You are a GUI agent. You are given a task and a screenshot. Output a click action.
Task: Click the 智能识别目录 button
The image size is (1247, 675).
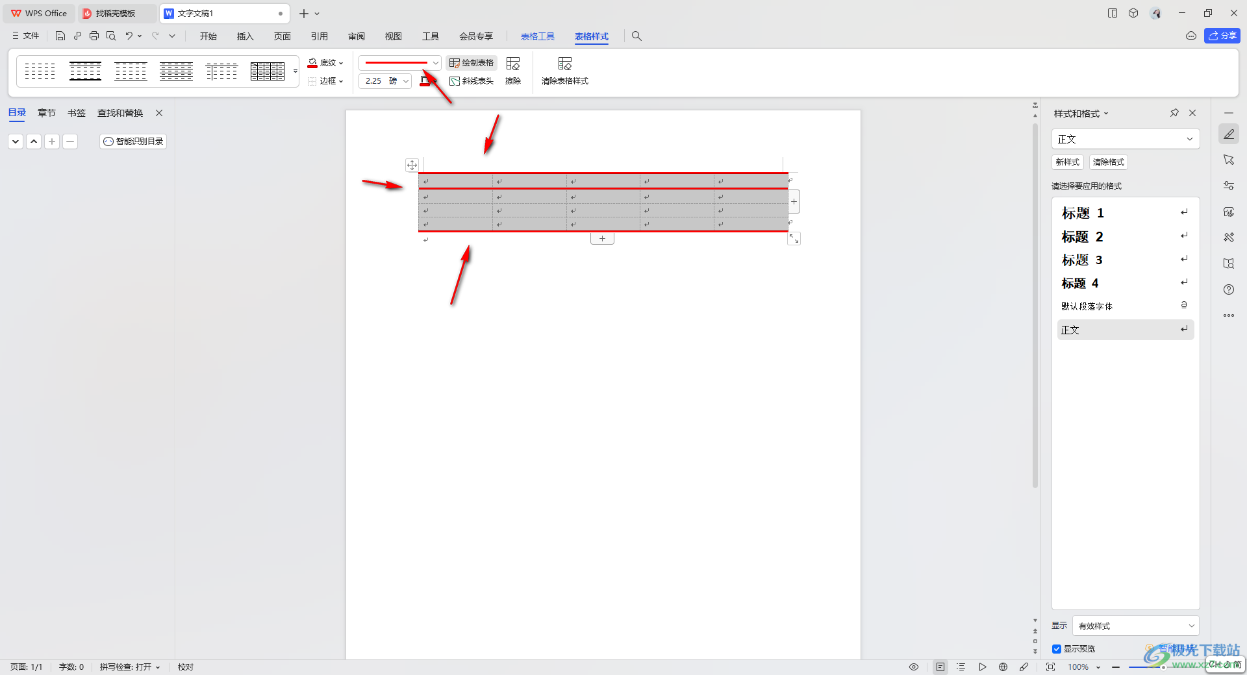coord(133,141)
